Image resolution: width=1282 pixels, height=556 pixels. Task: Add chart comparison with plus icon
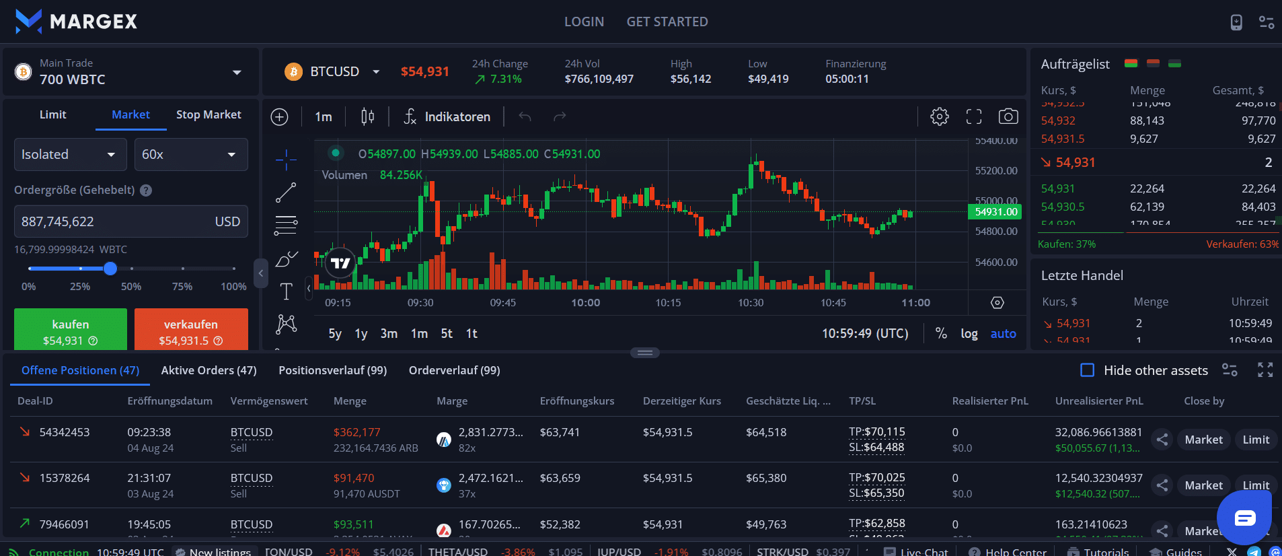[279, 117]
